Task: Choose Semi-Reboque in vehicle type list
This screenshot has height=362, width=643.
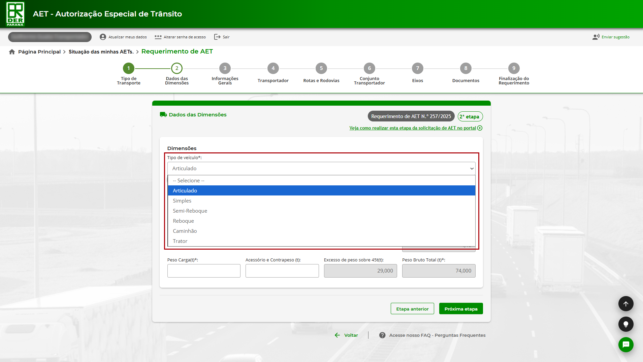Action: (x=321, y=211)
